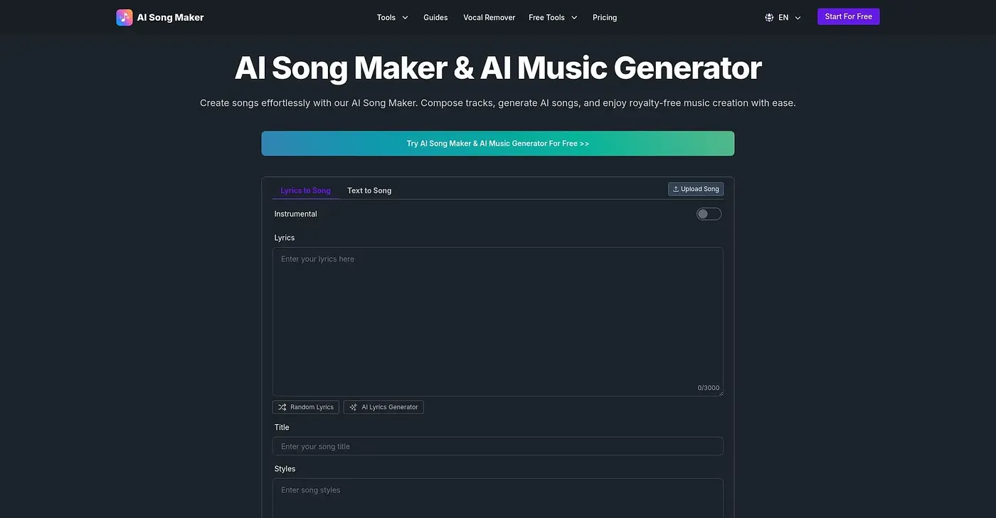The width and height of the screenshot is (996, 518).
Task: Go to the Pricing page
Action: tap(605, 18)
